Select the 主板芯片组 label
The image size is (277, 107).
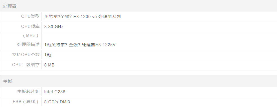click(28, 92)
